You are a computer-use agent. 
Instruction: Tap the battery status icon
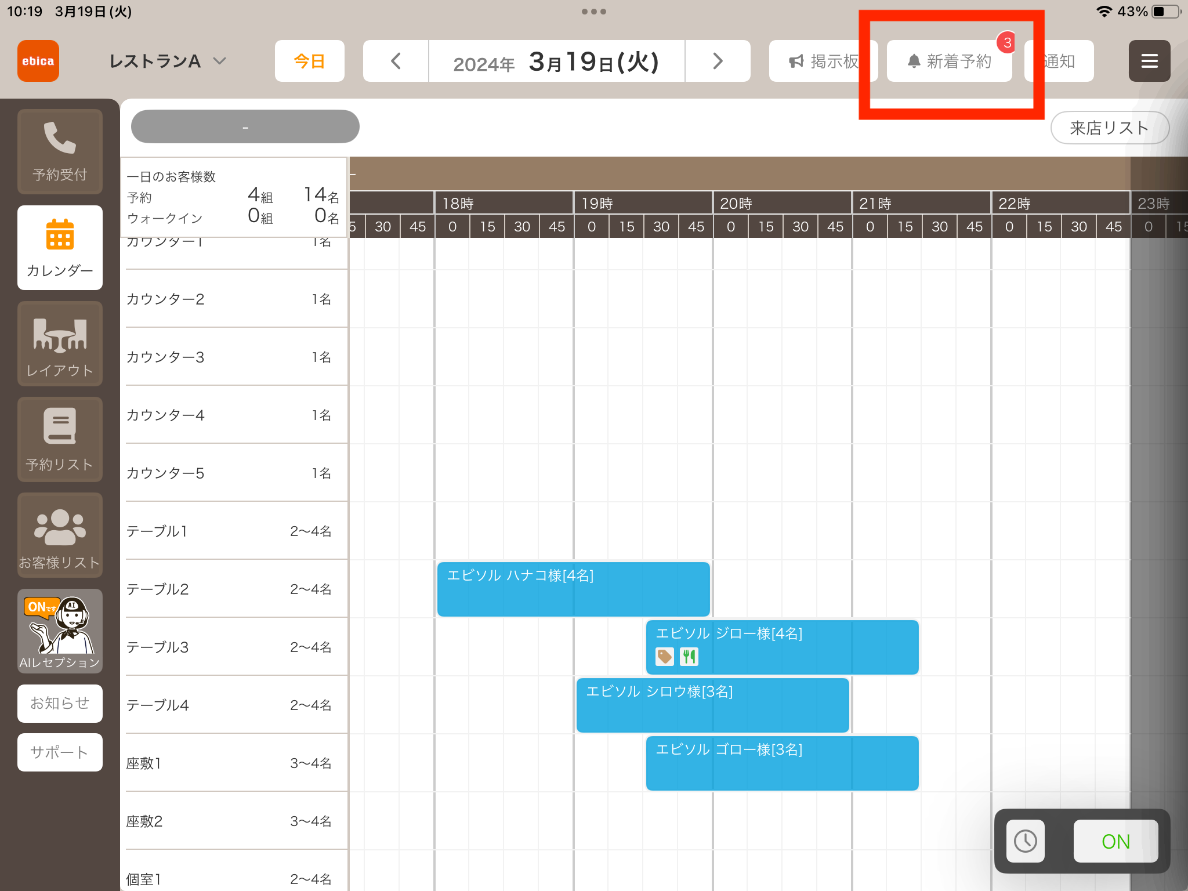click(1167, 12)
